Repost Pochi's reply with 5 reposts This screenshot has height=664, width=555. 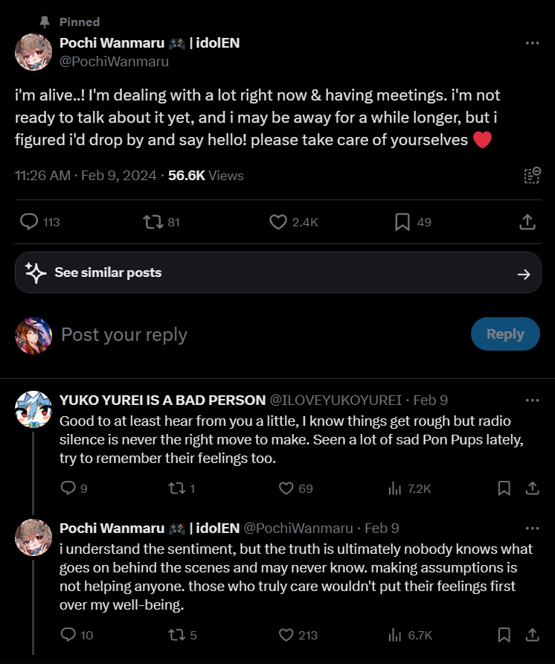179,635
